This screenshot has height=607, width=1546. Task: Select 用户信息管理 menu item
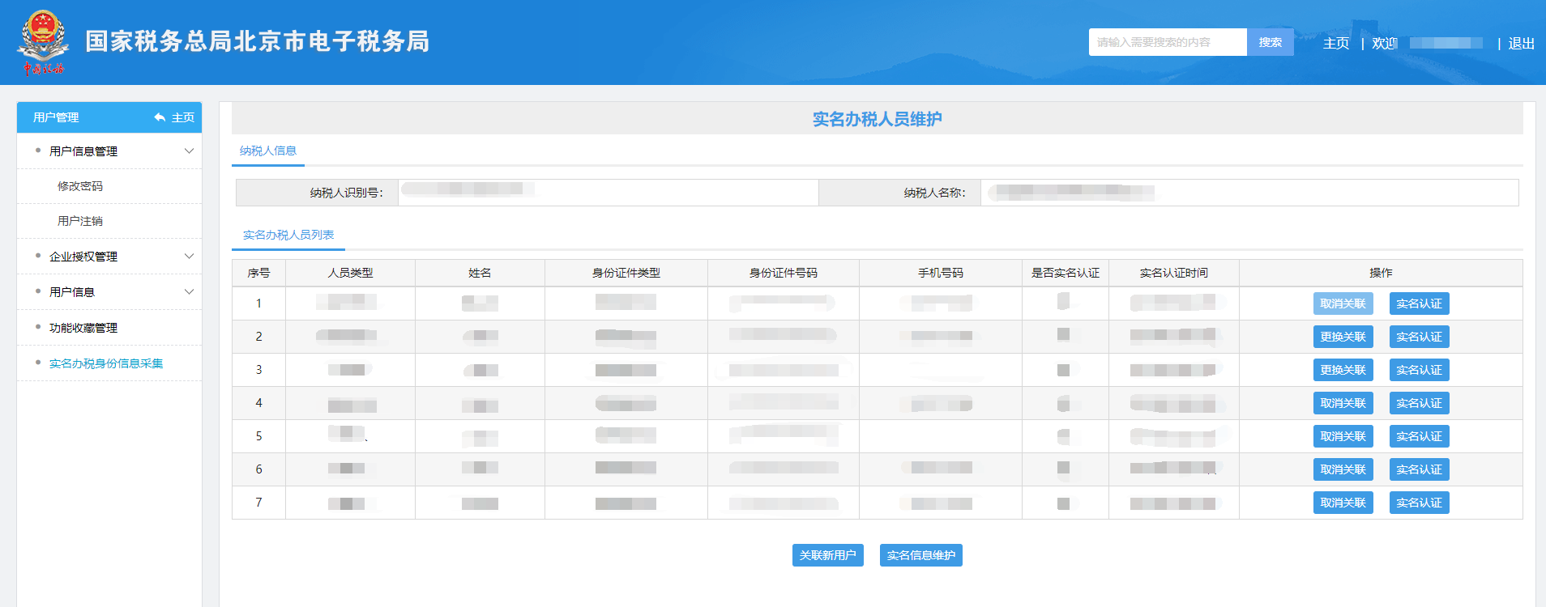pyautogui.click(x=83, y=151)
